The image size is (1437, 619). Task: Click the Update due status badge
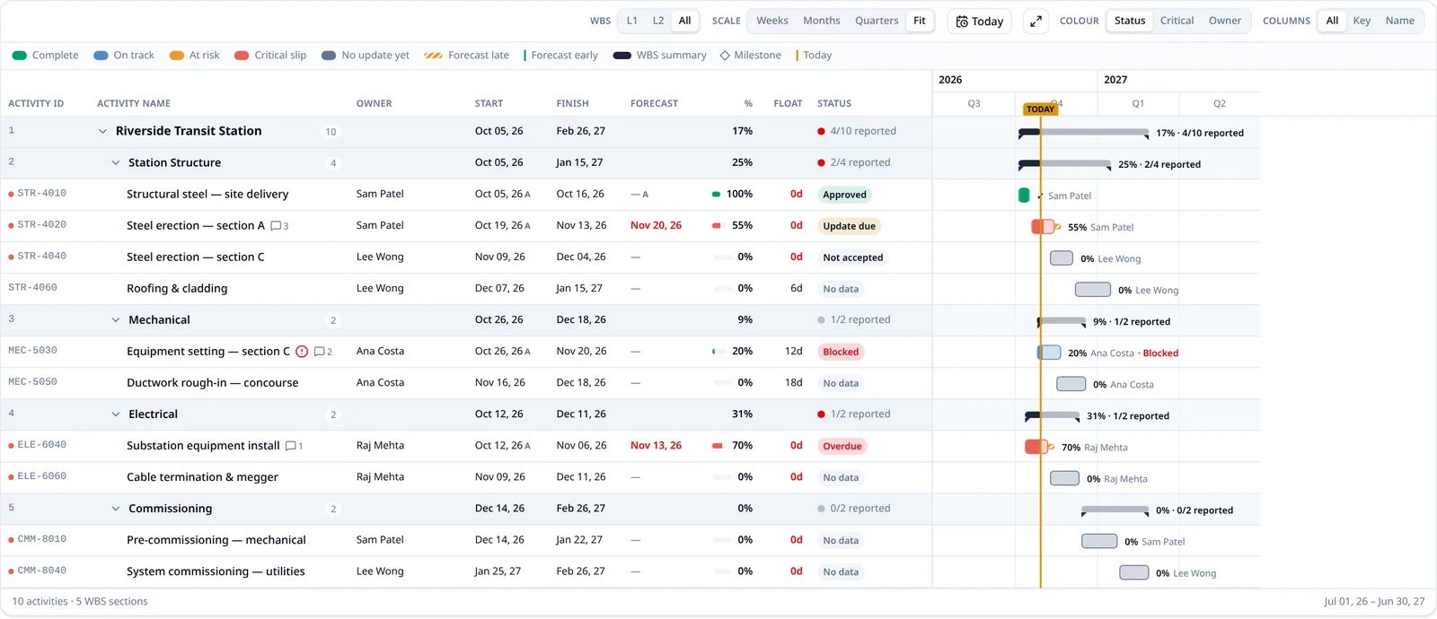coord(849,226)
